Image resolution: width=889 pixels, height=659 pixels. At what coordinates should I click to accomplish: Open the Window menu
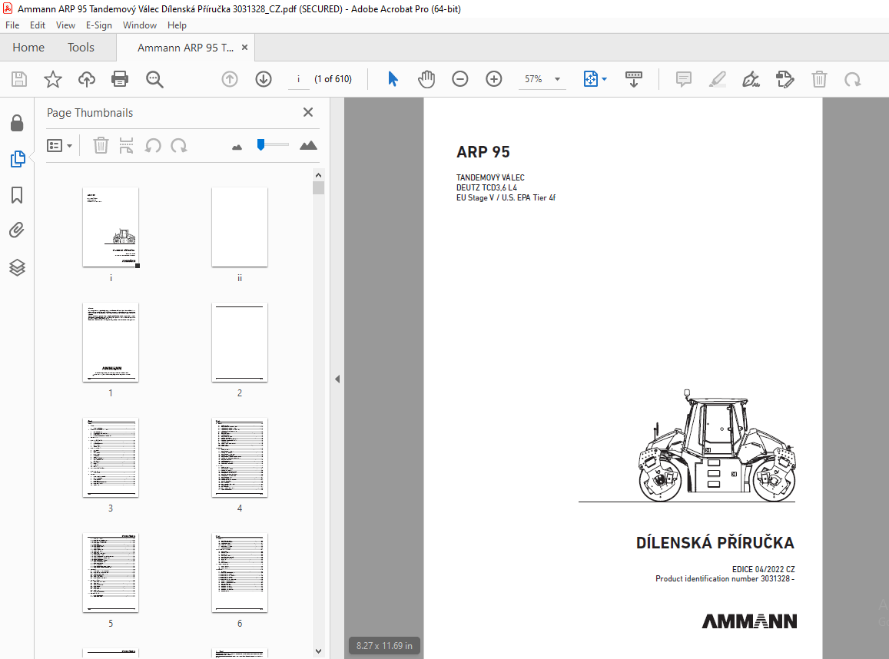coord(140,25)
